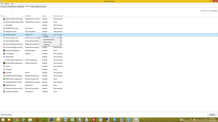Sort by the Status column header

(47, 16)
